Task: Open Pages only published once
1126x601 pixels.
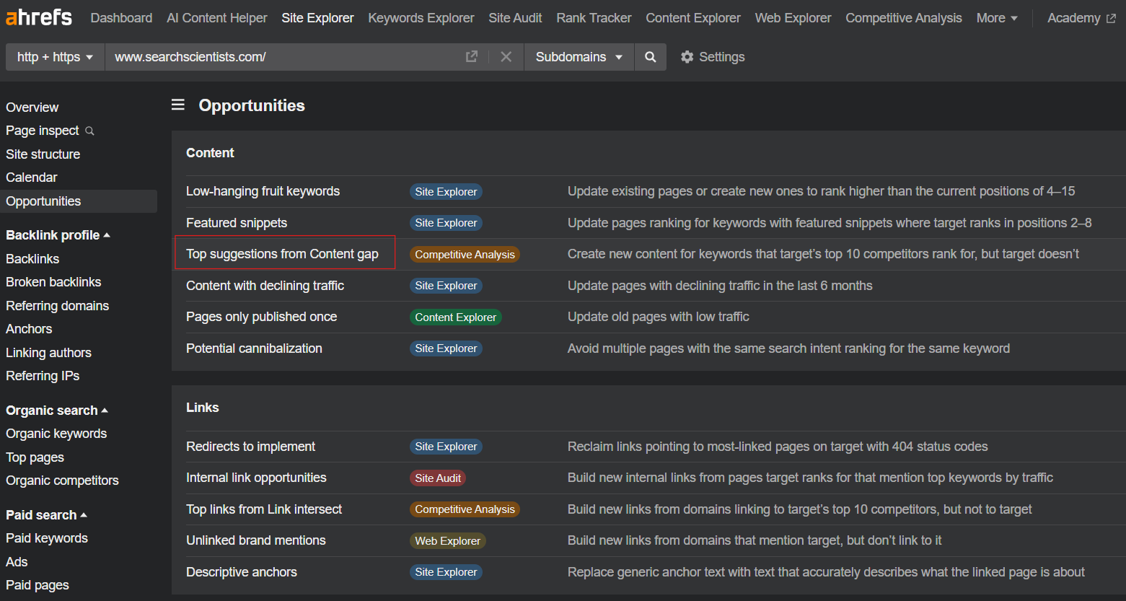Action: [261, 317]
